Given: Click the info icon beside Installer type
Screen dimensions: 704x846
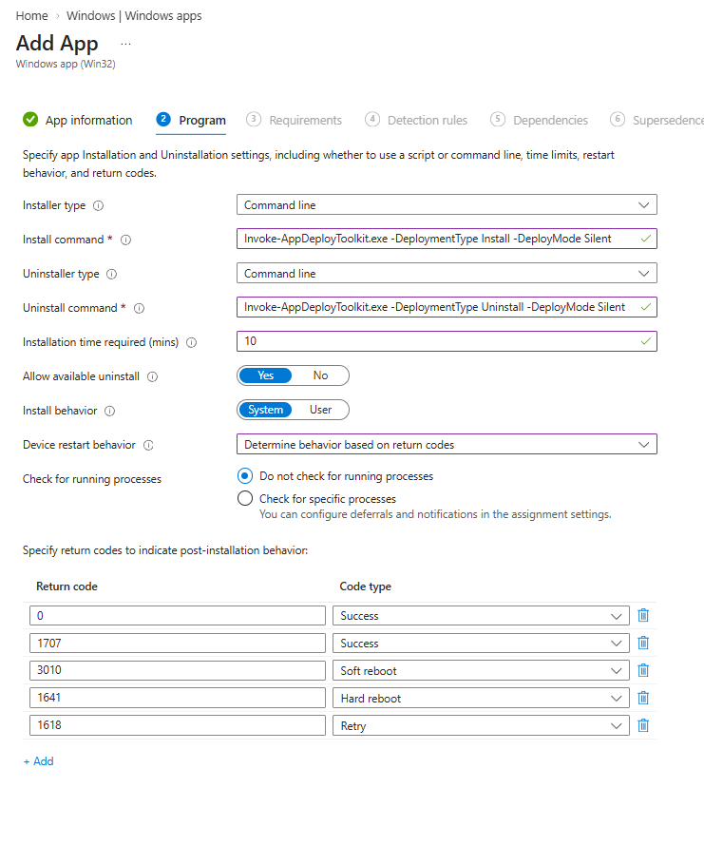Looking at the screenshot, I should 98,205.
